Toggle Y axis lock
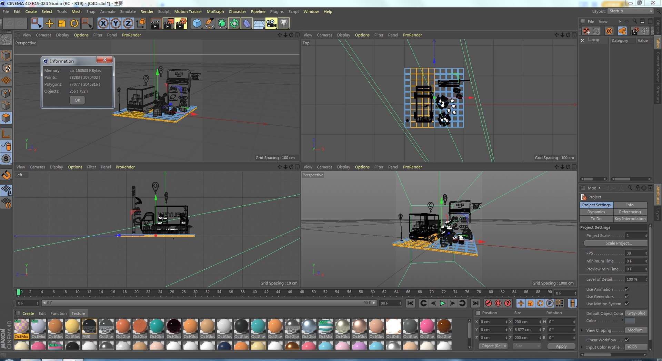Viewport: 662px width, 361px height. (x=116, y=23)
